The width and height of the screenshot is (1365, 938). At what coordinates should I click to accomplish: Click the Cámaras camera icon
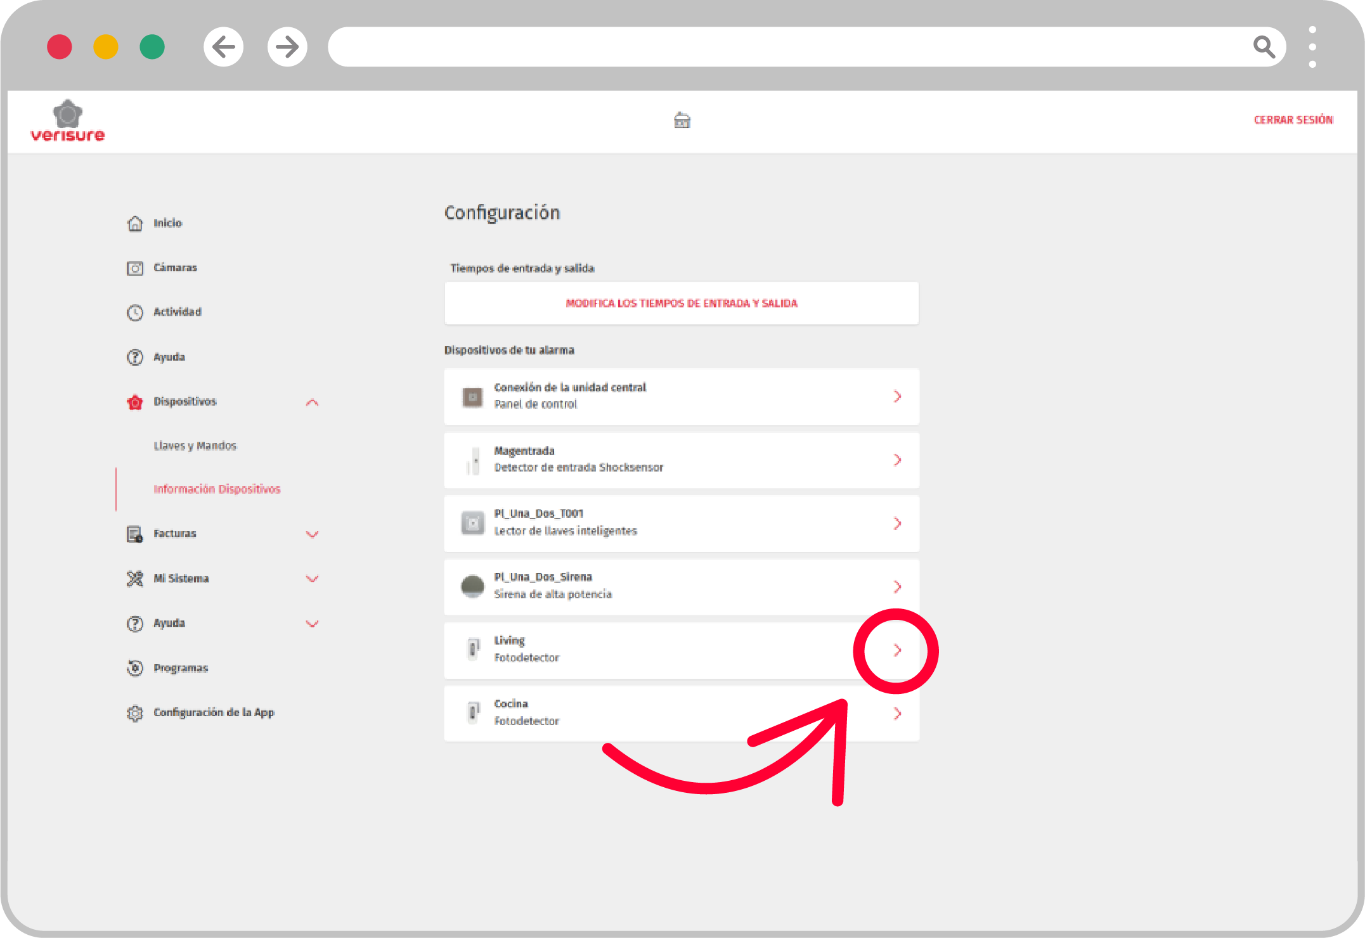pos(135,268)
